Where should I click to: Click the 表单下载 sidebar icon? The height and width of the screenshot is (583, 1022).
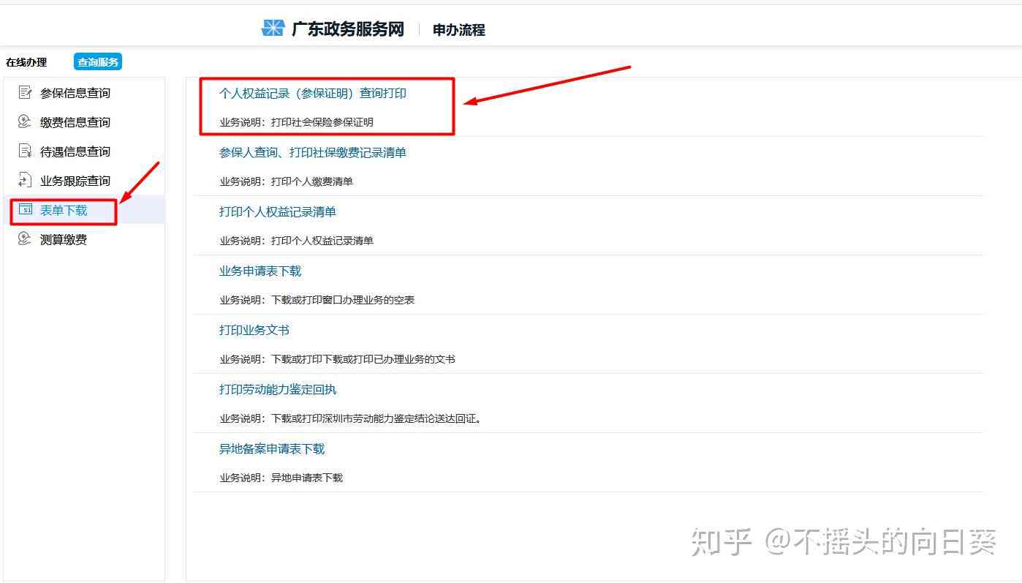click(25, 209)
